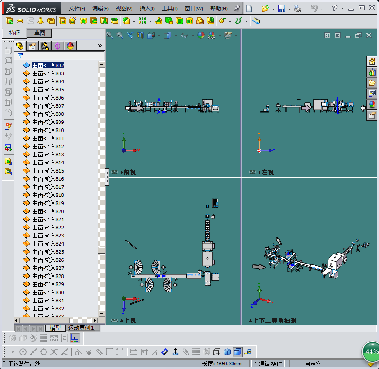Toggle the point snap in quick snaps

13,352
